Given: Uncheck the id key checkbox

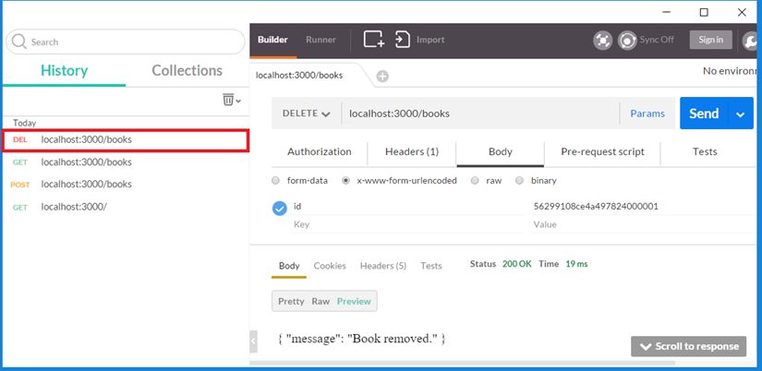Looking at the screenshot, I should [280, 209].
